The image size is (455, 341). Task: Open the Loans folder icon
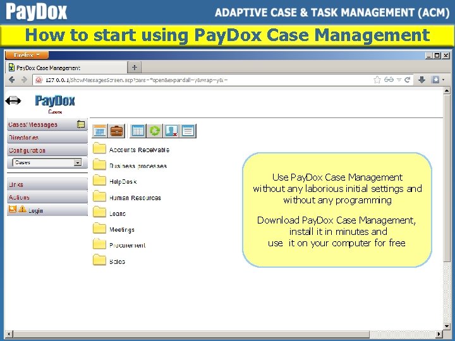(x=99, y=212)
